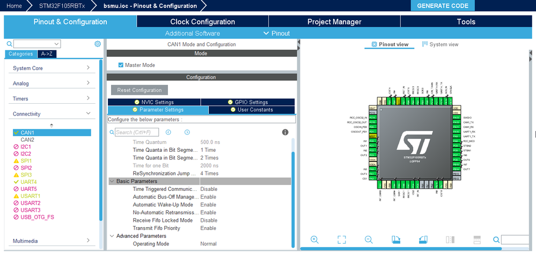Select the Categories tab

click(x=21, y=54)
